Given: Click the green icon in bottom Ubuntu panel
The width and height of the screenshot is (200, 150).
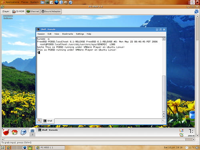Looking at the screenshot, I should 30,148.
